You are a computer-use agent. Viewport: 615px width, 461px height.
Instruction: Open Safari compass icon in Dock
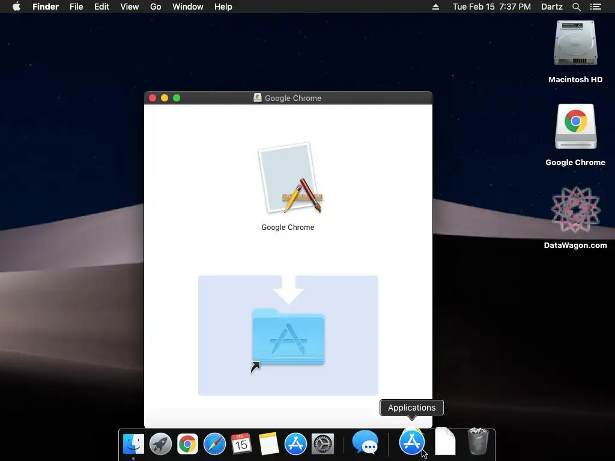tap(214, 444)
